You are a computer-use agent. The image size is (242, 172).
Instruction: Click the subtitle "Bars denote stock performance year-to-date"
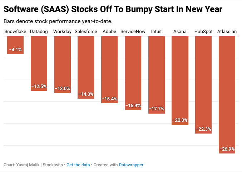tap(58, 21)
